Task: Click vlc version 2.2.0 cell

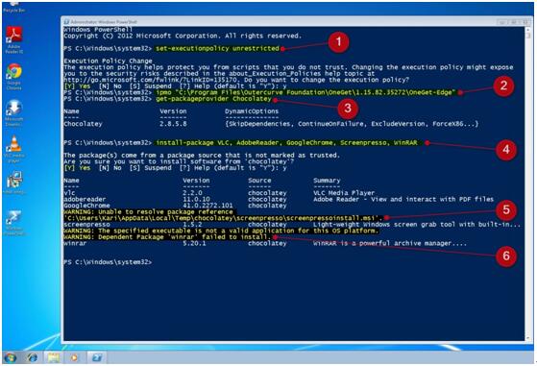Action: click(x=192, y=193)
